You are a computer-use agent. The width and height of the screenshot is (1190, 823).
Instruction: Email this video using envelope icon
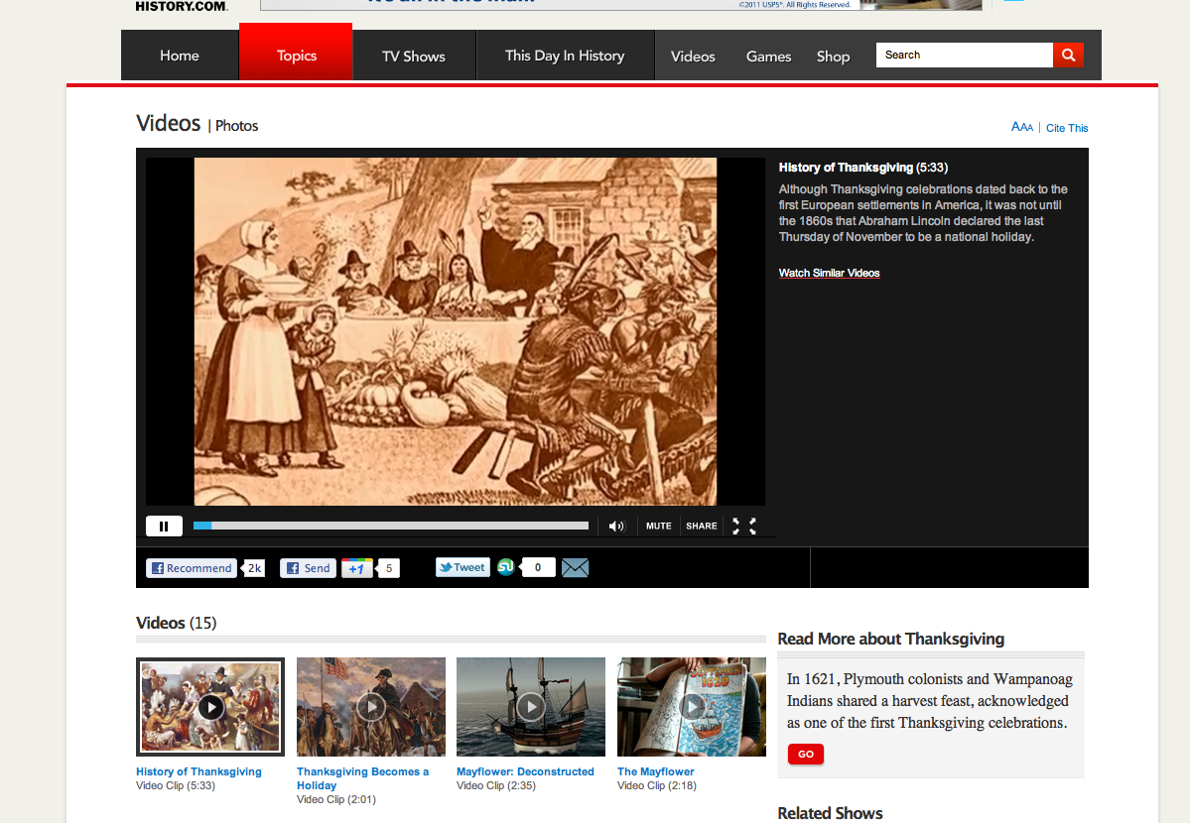point(576,567)
